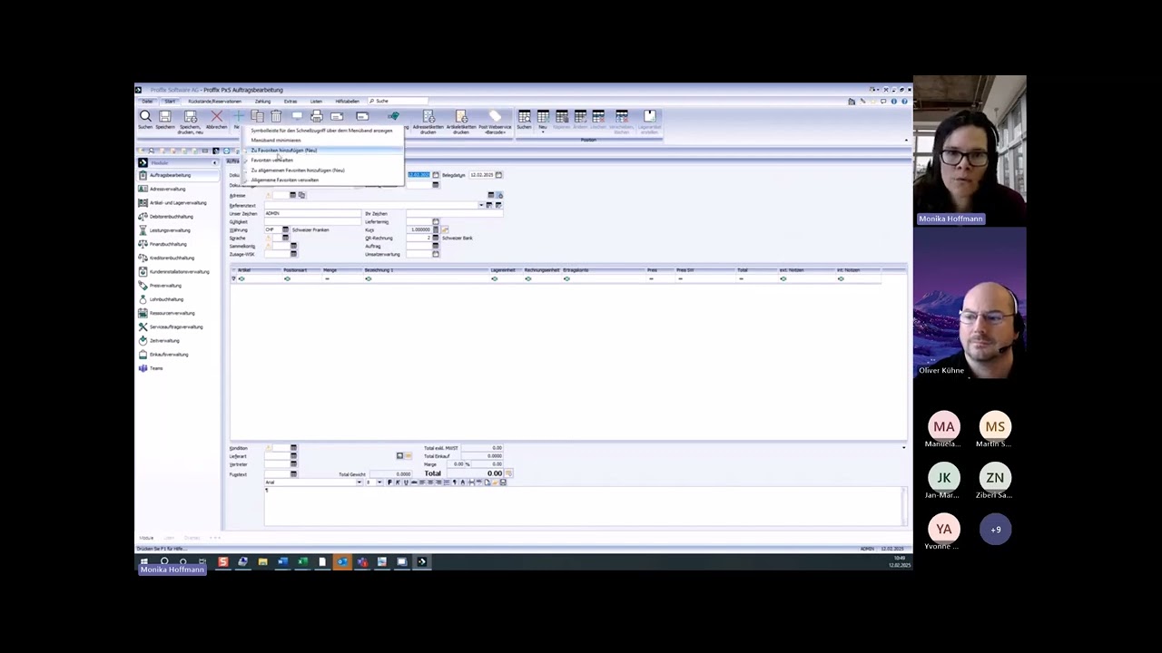Image resolution: width=1162 pixels, height=653 pixels.
Task: Click the Suchen magnifier icon in ribbon
Action: click(x=145, y=116)
